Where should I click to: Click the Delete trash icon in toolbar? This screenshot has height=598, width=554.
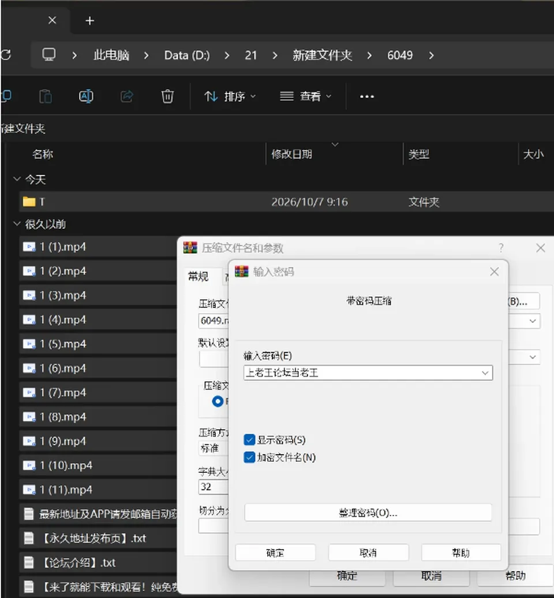click(x=167, y=96)
